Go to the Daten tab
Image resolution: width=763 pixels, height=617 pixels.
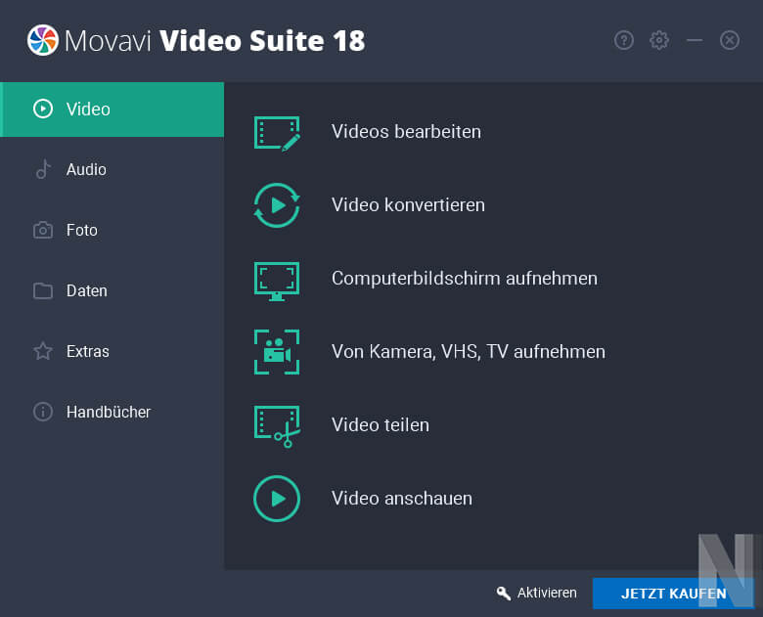point(112,291)
